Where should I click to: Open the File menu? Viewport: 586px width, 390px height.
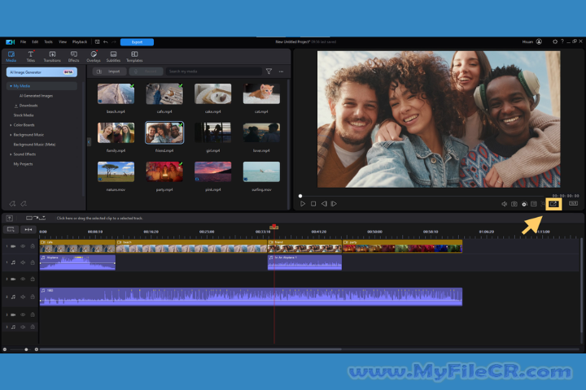[x=23, y=41]
